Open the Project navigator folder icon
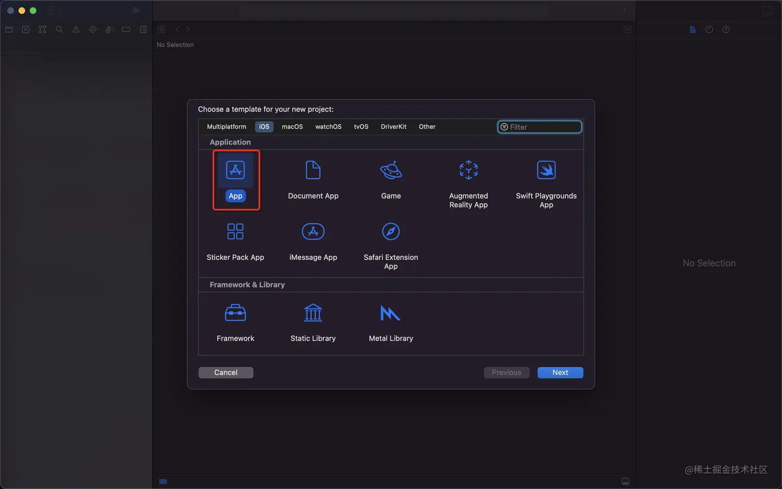 9,29
